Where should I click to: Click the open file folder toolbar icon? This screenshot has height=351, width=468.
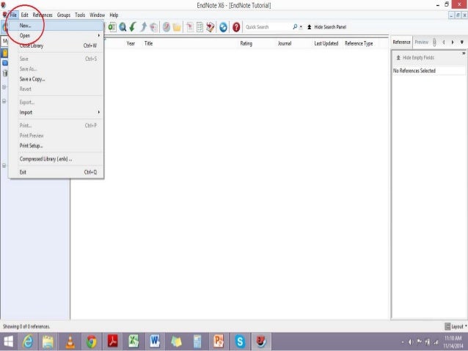[x=177, y=27]
